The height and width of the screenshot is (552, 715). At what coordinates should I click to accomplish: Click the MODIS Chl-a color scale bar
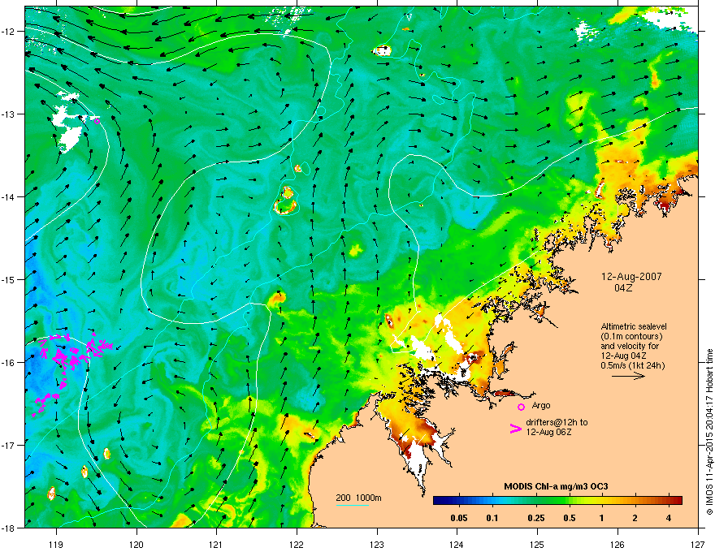pyautogui.click(x=557, y=501)
